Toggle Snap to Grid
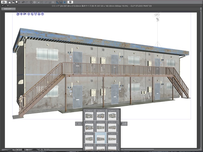This screenshot has width=203, height=152. (x=65, y=2)
